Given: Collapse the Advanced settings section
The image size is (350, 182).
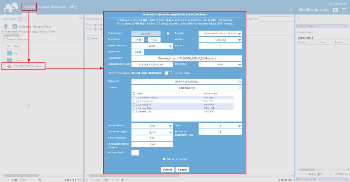Looking at the screenshot, I should click(x=186, y=82).
